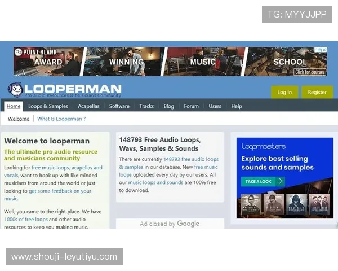338x271 pixels.
Task: Follow get some feedback on your music link
Action: 48,195
